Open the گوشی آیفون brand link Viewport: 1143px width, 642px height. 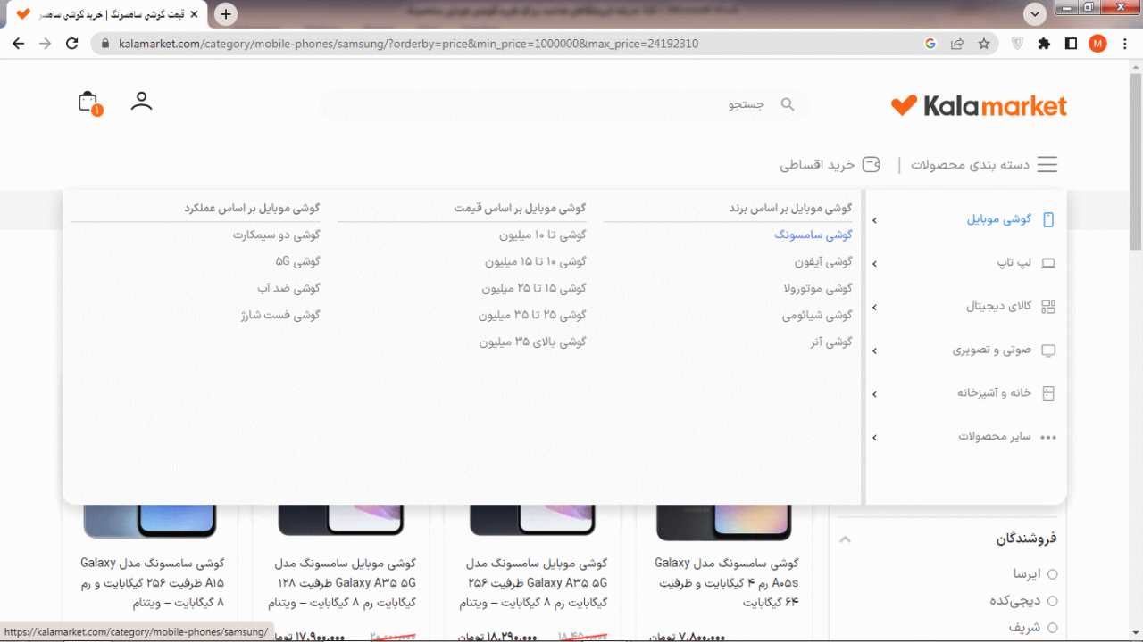tap(823, 261)
